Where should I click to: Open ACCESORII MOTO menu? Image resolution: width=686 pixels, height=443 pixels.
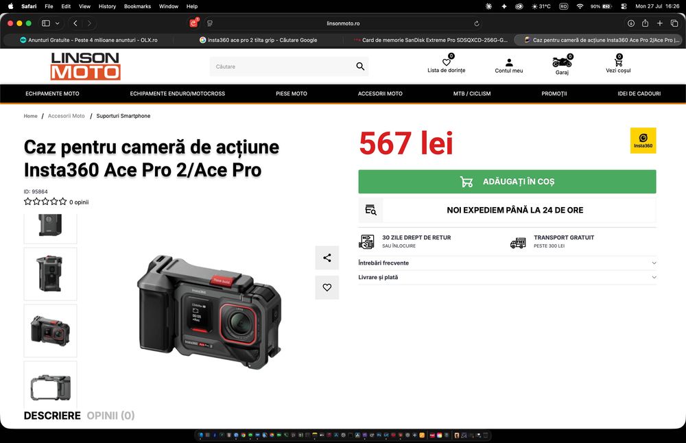[x=380, y=93]
